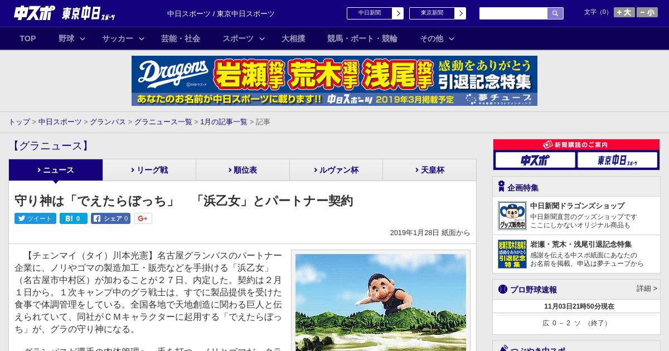This screenshot has height=351, width=669.
Task: Expand the 野球 menu dropdown
Action: (72, 38)
